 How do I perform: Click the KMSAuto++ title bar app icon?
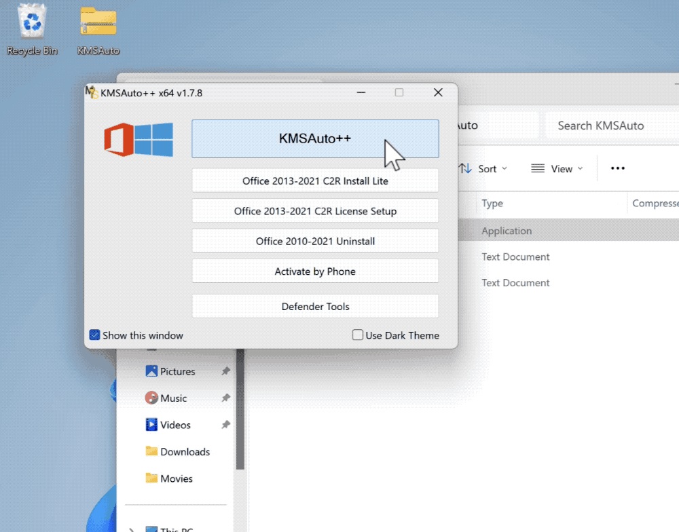click(92, 92)
